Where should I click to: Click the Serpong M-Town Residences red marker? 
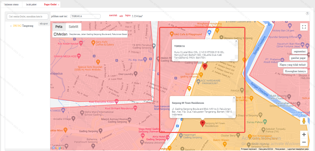(x=202, y=123)
